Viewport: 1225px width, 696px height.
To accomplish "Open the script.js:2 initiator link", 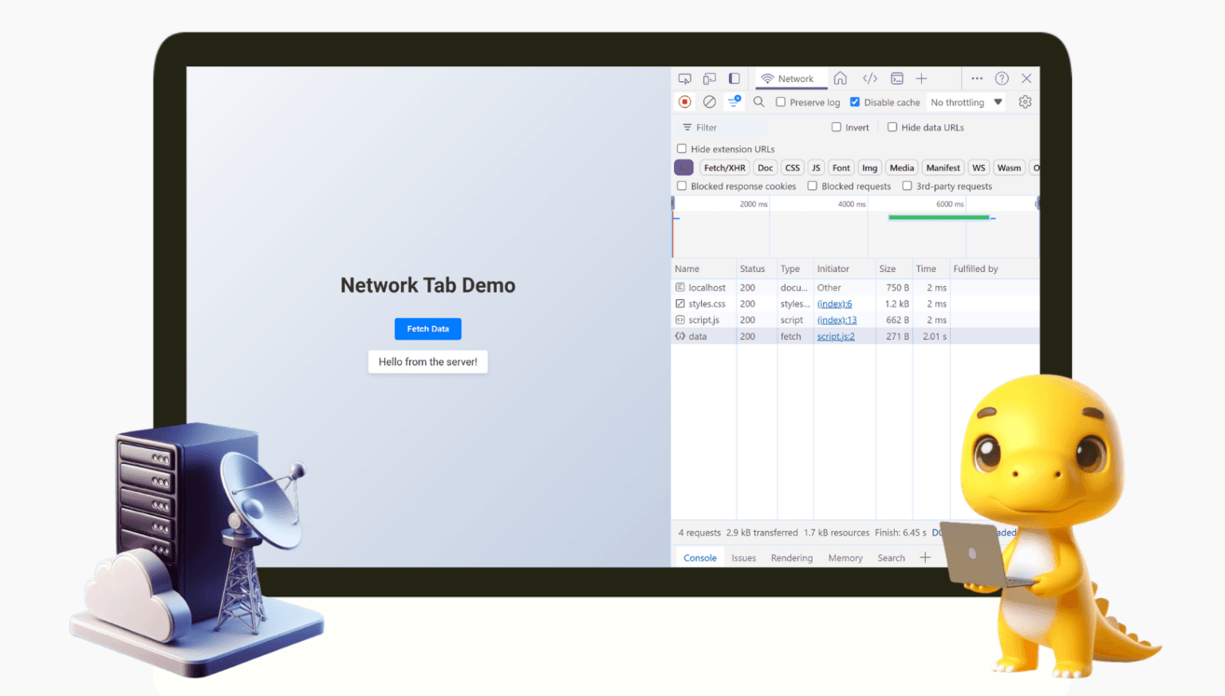I will [x=835, y=336].
